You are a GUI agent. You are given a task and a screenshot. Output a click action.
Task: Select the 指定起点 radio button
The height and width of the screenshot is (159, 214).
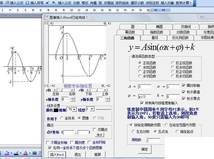click(177, 132)
